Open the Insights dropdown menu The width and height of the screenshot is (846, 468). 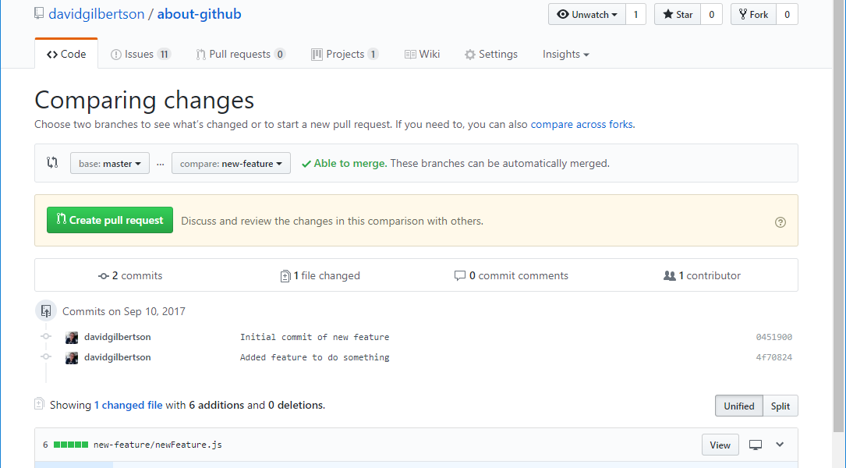(565, 54)
